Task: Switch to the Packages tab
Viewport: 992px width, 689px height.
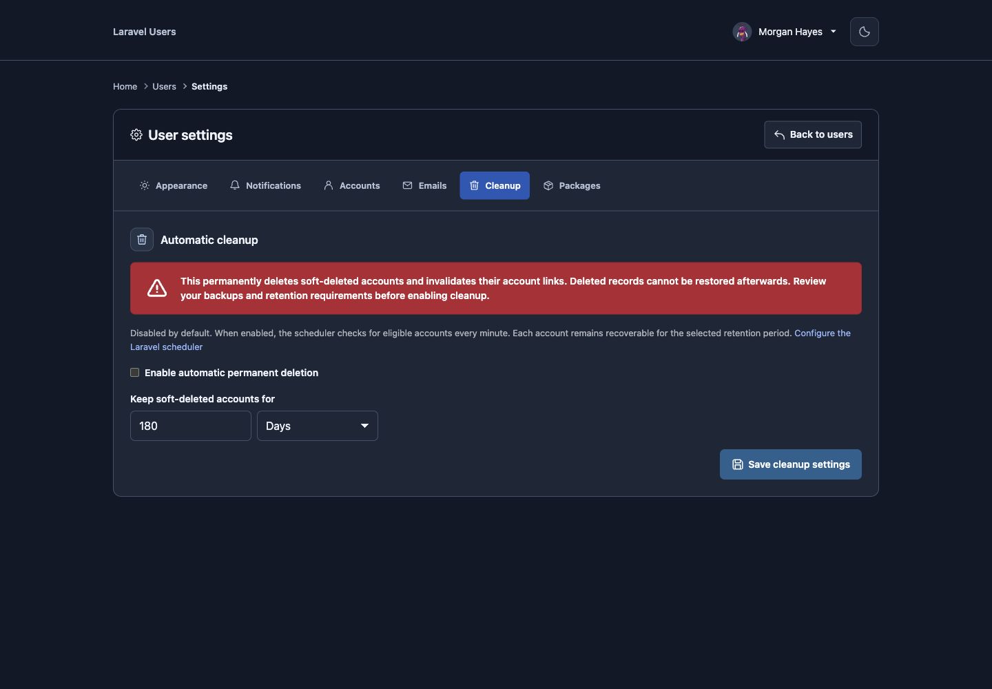Action: pos(572,185)
